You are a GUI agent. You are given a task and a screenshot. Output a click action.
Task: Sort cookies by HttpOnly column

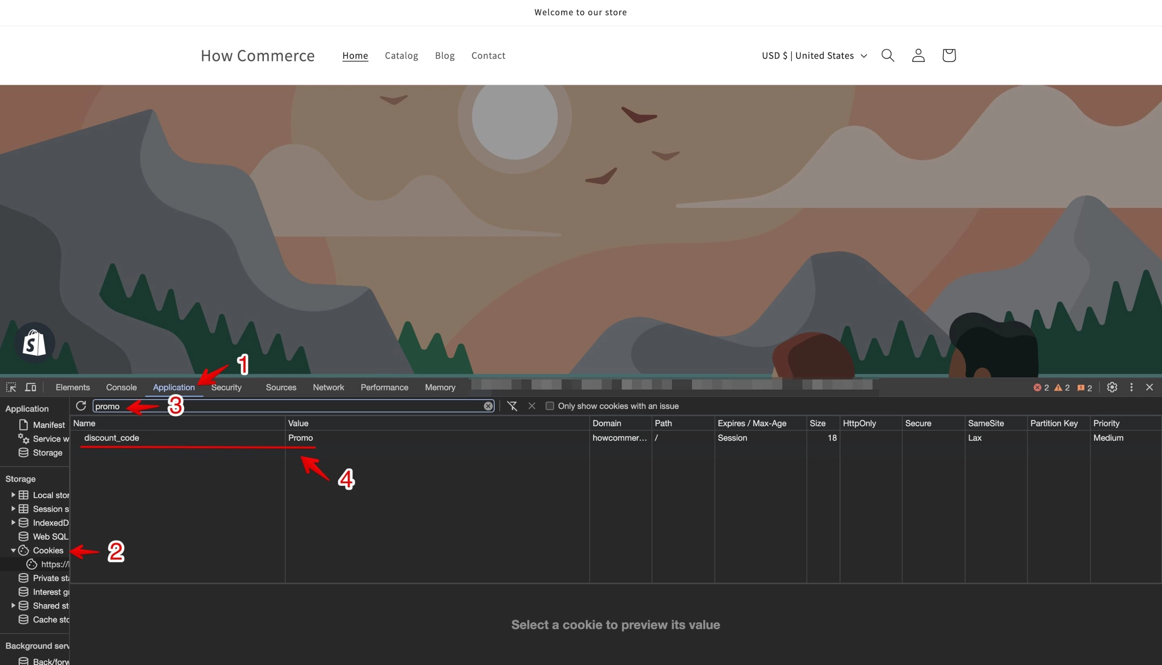[x=871, y=423]
